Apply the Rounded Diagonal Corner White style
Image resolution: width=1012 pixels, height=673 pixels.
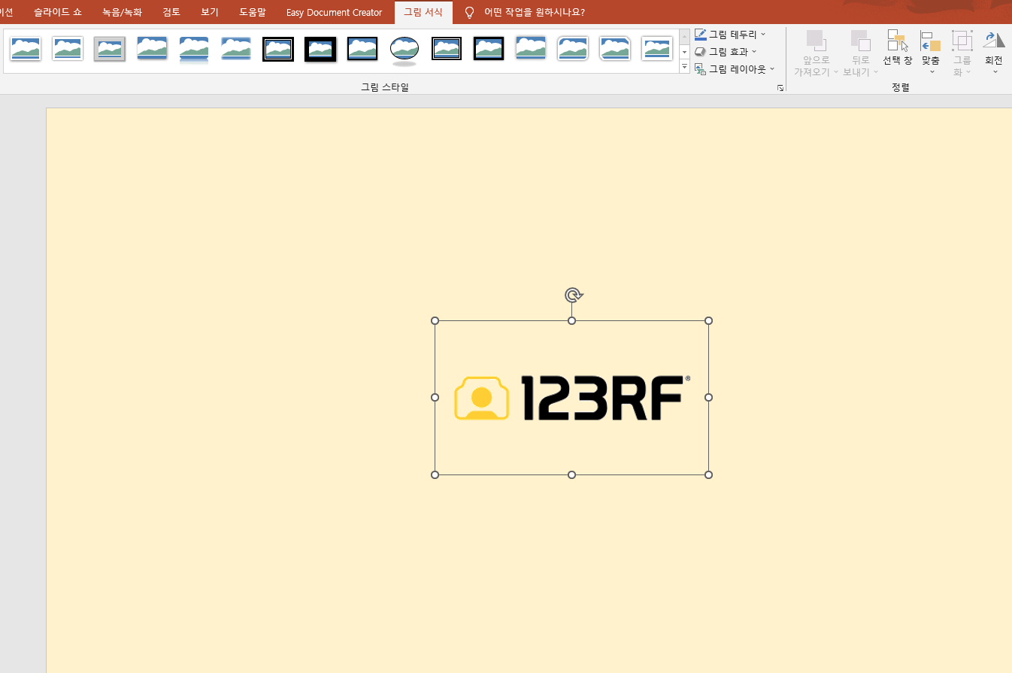coord(573,50)
